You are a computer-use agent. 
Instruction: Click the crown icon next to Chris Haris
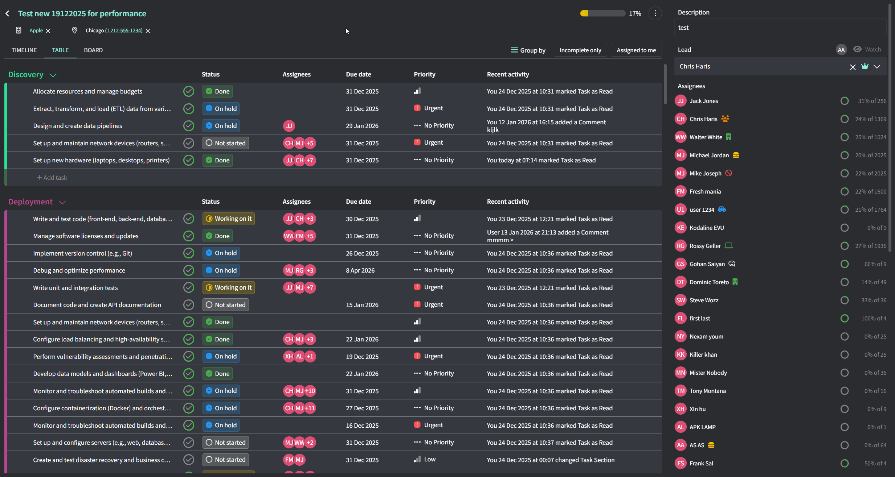[865, 66]
